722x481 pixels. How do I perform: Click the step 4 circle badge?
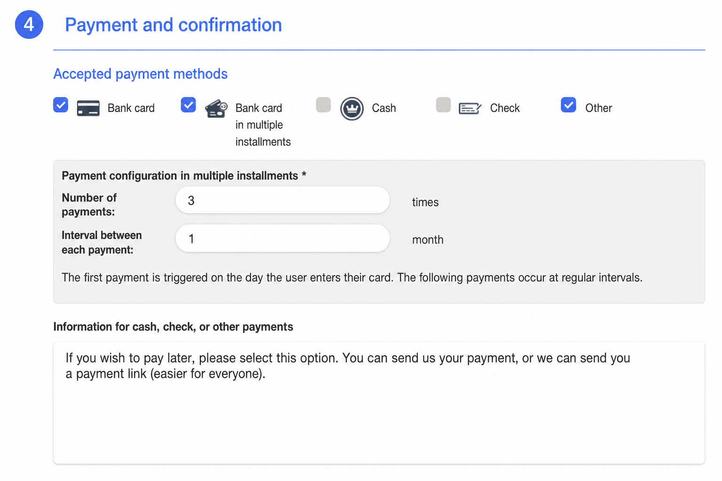29,24
